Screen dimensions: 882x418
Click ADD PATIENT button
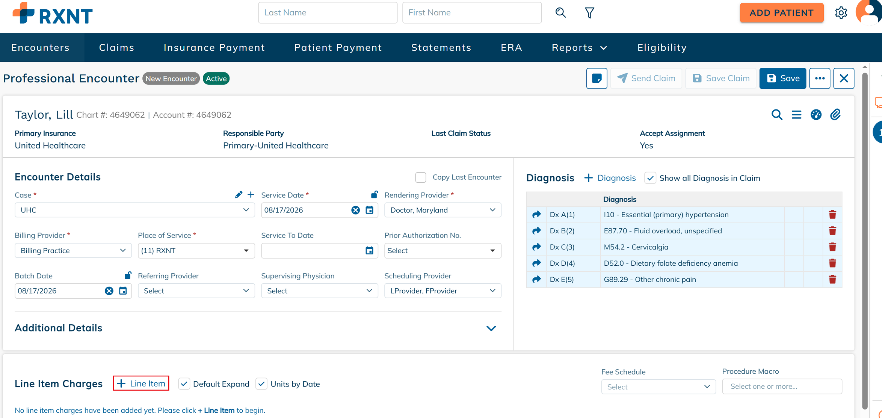pyautogui.click(x=782, y=13)
